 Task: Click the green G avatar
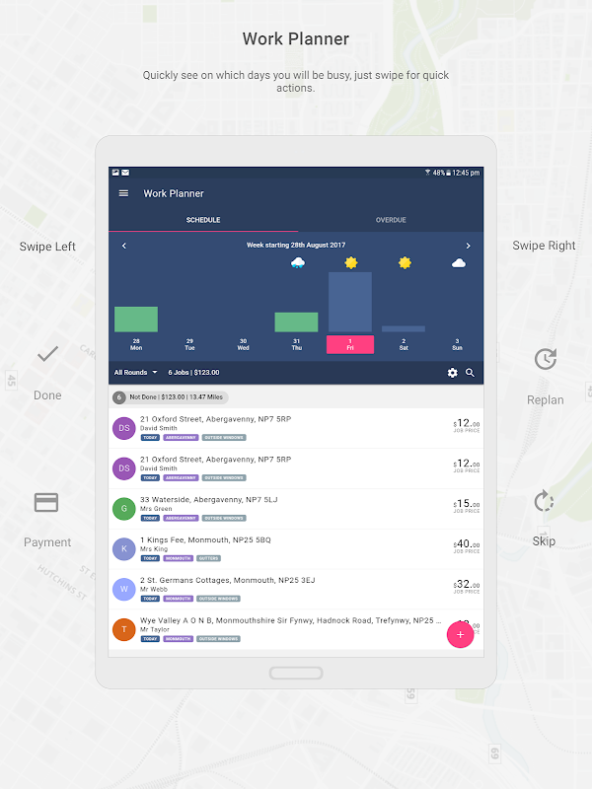(x=124, y=509)
